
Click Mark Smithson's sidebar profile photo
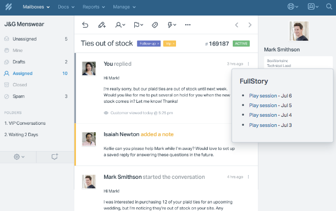(299, 31)
